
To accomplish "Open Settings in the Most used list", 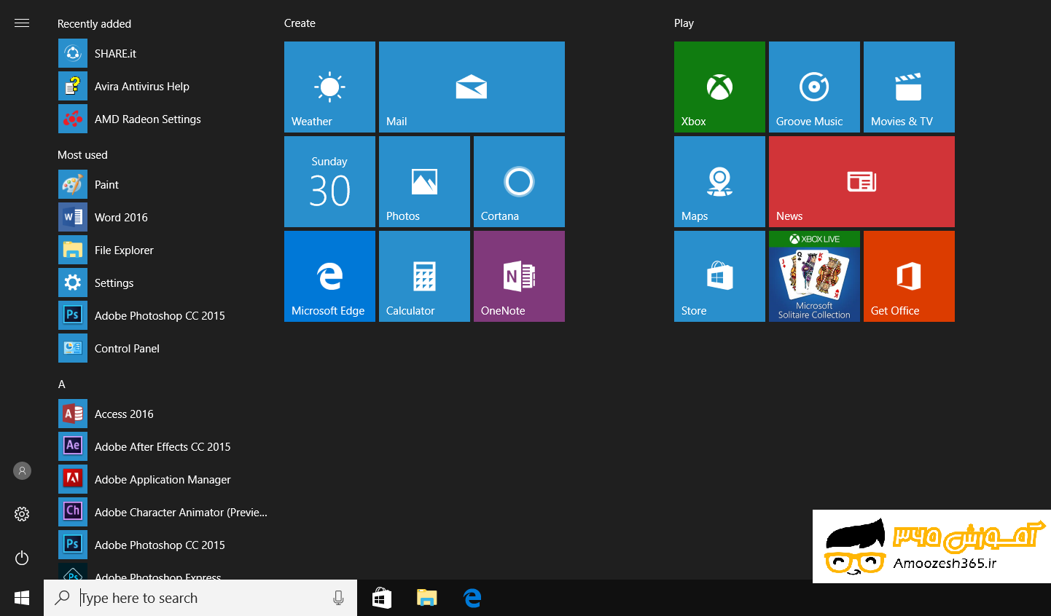I will point(164,283).
